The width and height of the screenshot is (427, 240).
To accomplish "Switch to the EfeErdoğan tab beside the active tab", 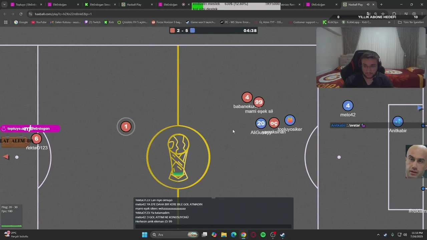I will pos(322,5).
